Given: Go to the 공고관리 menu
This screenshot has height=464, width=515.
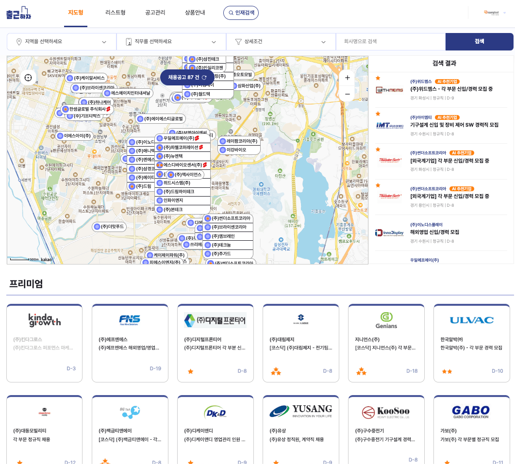Looking at the screenshot, I should (155, 13).
